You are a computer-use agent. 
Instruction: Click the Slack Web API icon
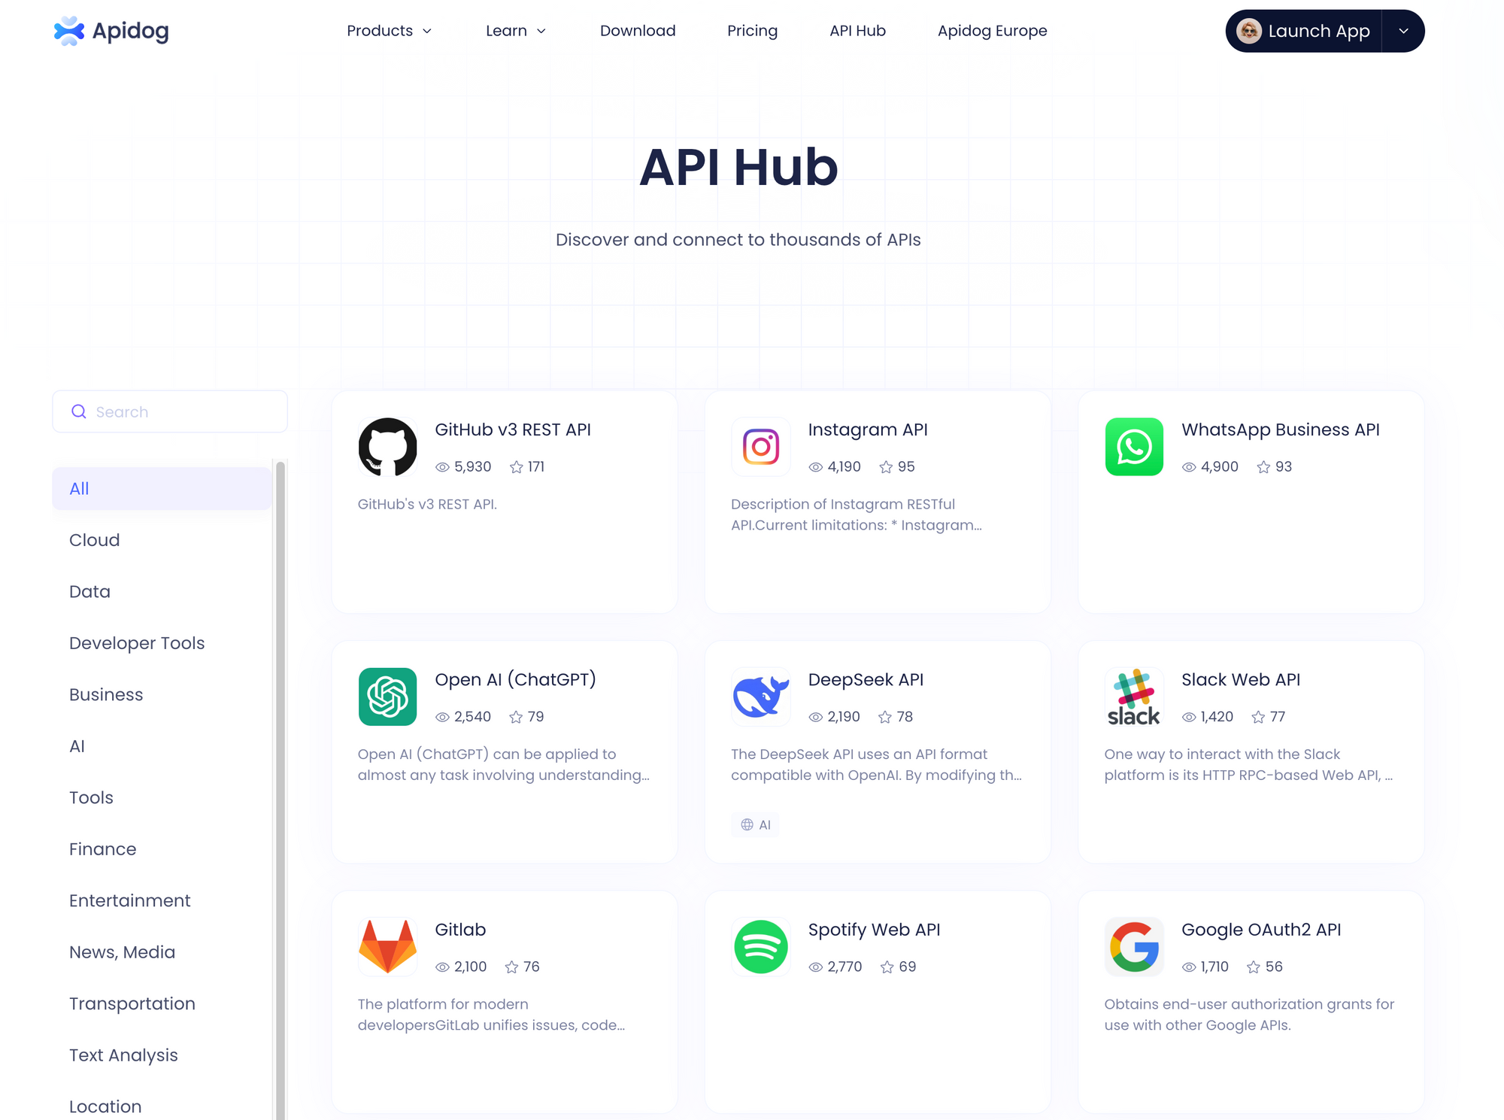[x=1133, y=697]
